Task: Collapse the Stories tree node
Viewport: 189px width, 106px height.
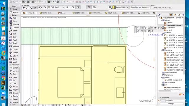Action: click(162, 20)
